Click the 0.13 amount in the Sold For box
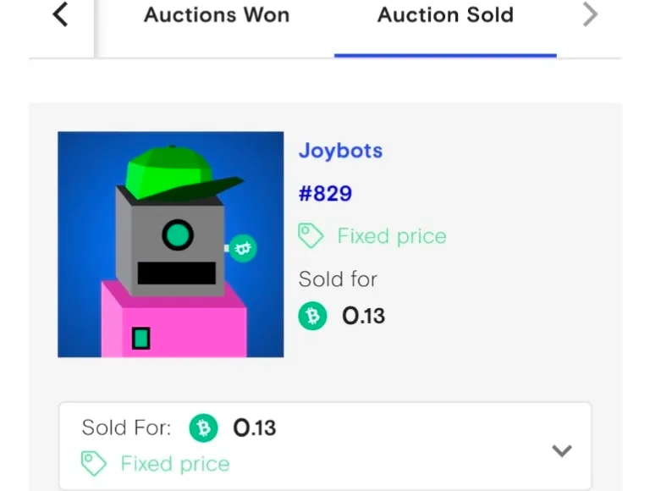650x491 pixels. (x=255, y=428)
